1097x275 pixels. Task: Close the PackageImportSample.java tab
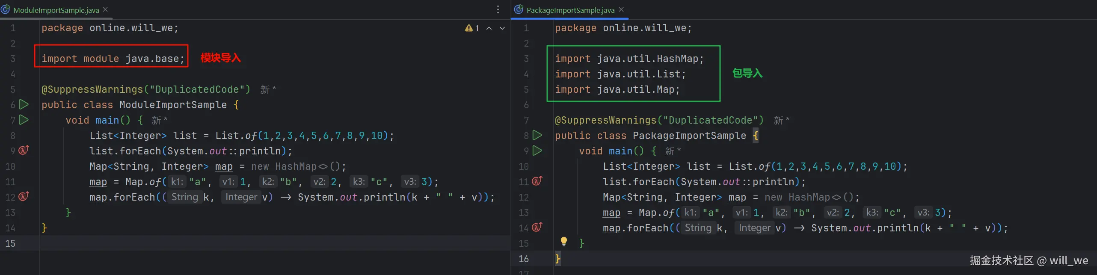click(x=621, y=9)
